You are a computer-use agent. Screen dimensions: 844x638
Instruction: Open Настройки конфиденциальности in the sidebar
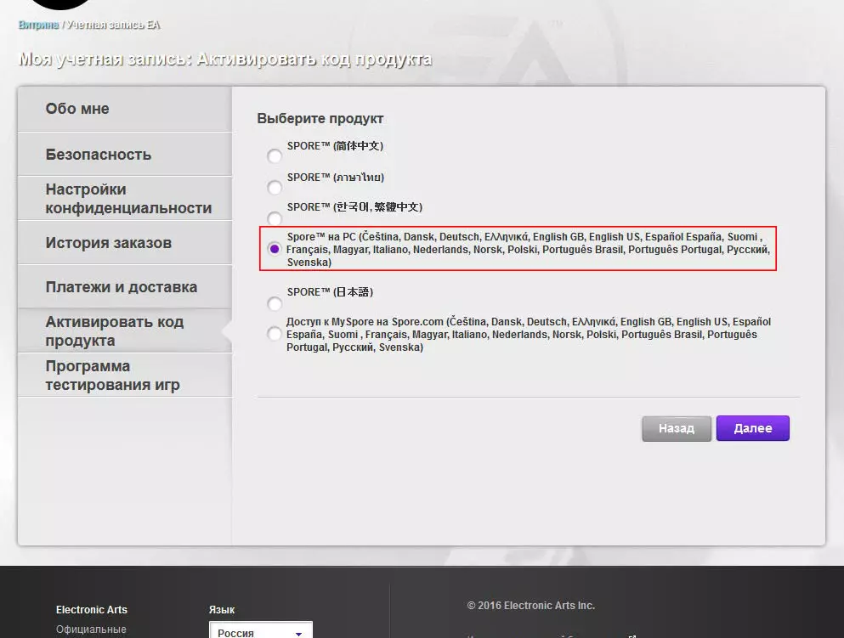point(125,199)
